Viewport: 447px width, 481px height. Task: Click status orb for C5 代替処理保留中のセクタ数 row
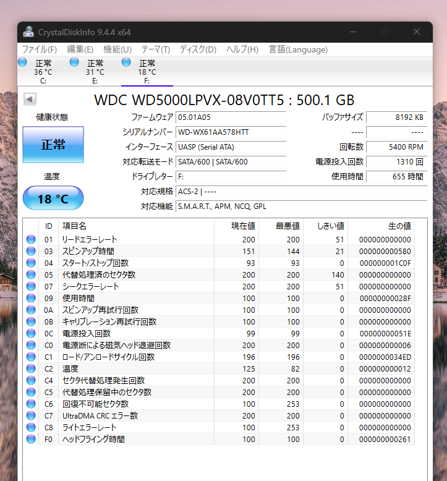31,392
